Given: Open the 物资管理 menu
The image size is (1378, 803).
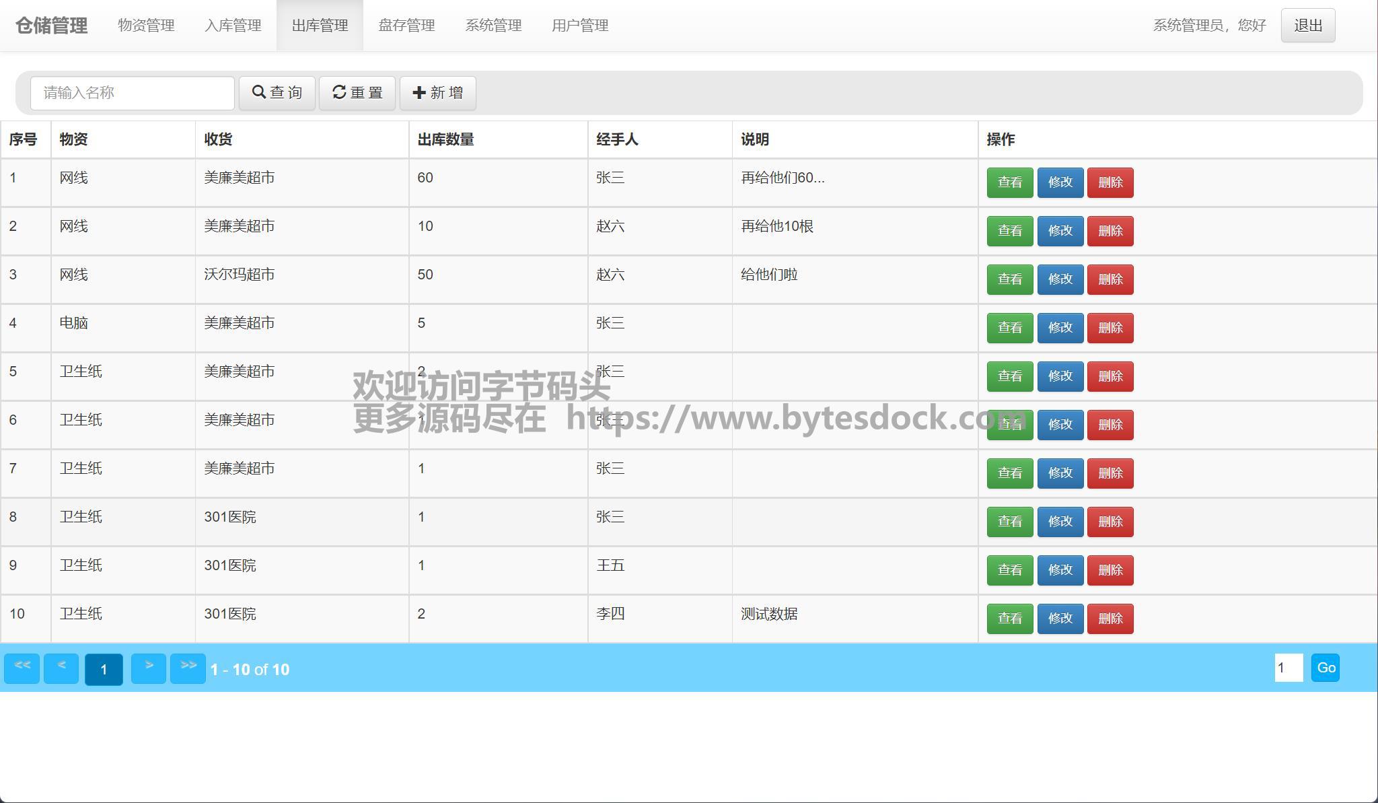Looking at the screenshot, I should tap(146, 26).
